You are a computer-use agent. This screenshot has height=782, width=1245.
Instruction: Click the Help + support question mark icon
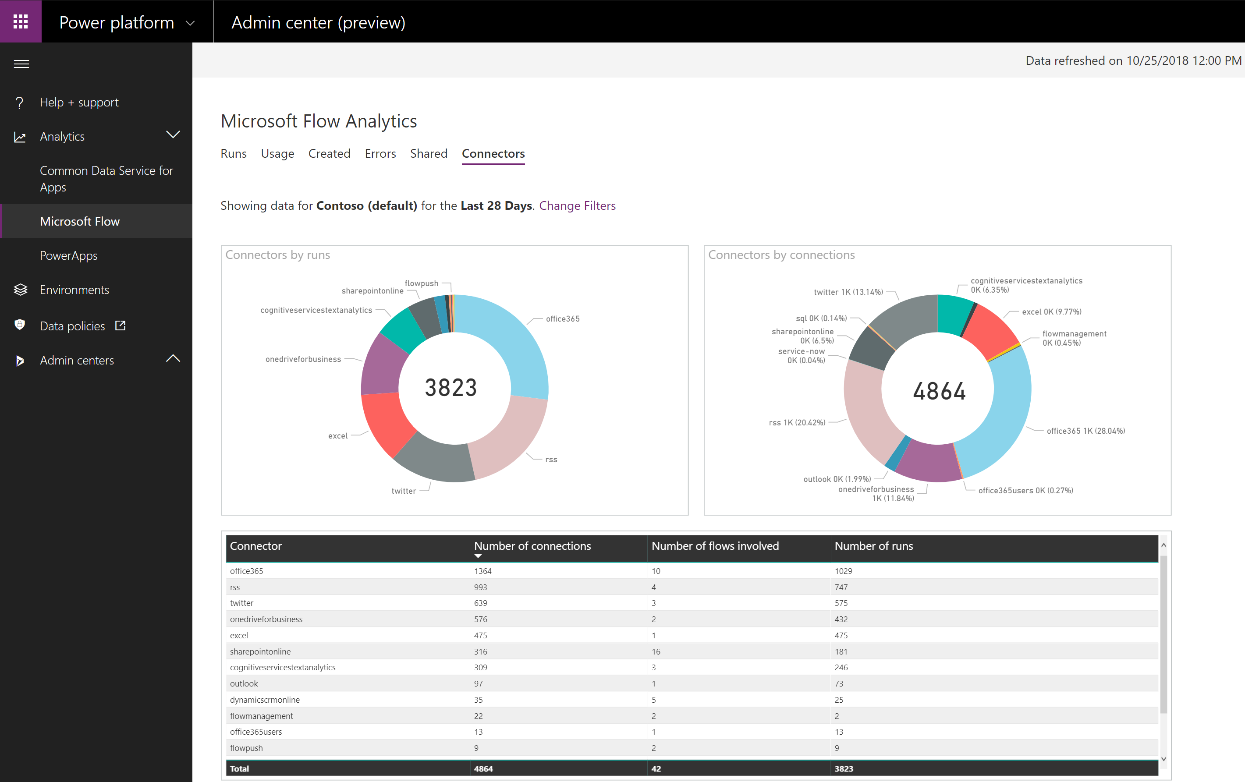coord(20,102)
